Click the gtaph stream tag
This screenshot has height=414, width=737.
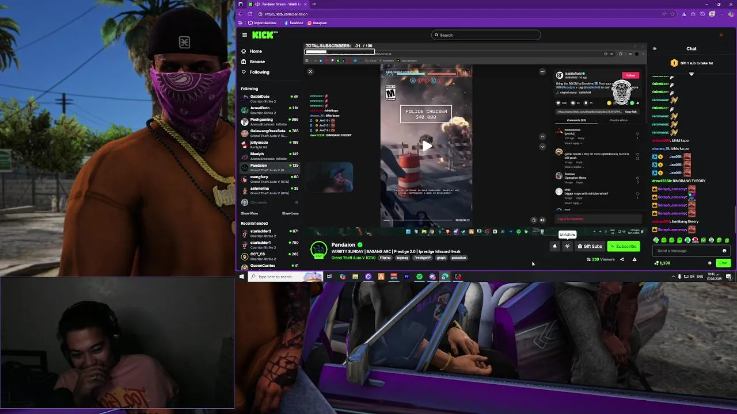[441, 258]
